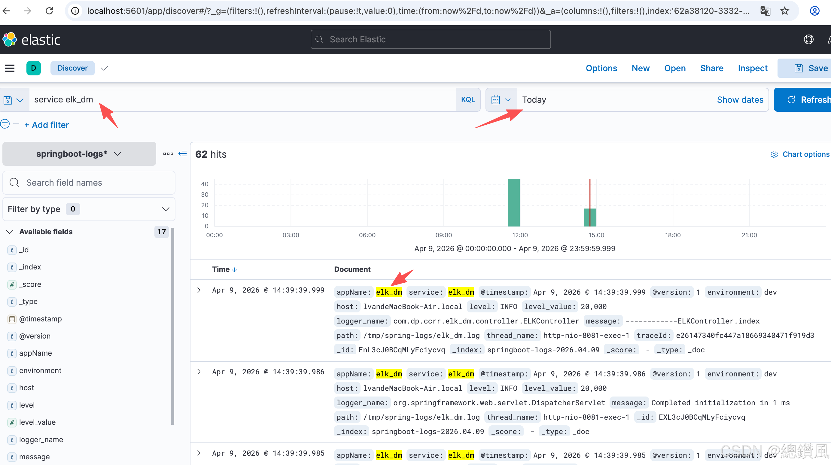Click Show dates link
Viewport: 831px width, 465px height.
click(x=740, y=100)
